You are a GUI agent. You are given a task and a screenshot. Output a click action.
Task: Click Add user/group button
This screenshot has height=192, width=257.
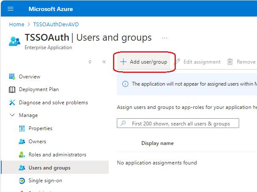click(x=144, y=62)
